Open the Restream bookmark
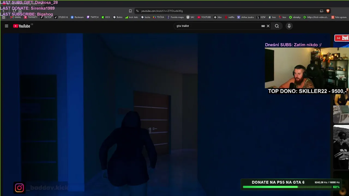Viewport: 349px width, 196px height. click(x=77, y=17)
